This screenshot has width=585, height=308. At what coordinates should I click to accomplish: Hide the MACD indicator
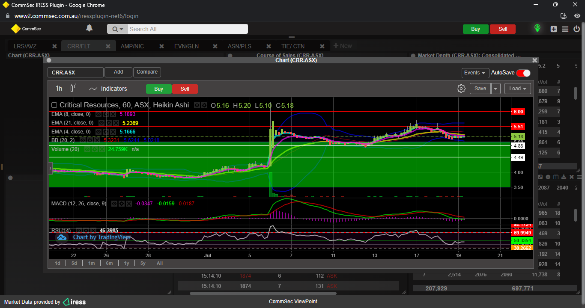point(114,204)
